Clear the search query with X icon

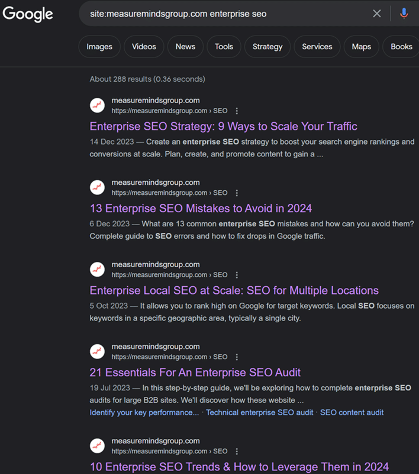tap(377, 14)
